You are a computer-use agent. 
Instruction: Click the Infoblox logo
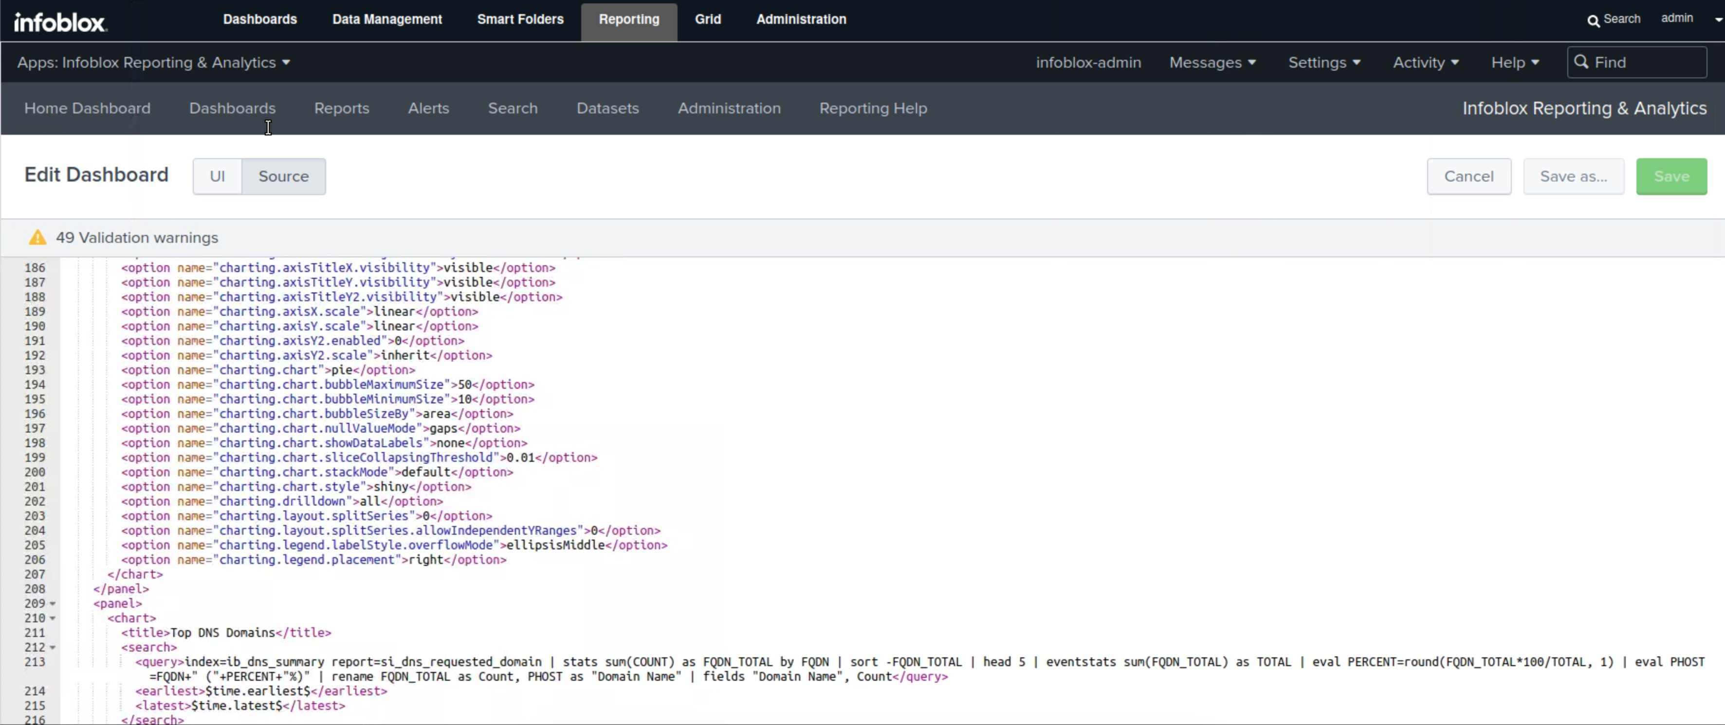59,22
